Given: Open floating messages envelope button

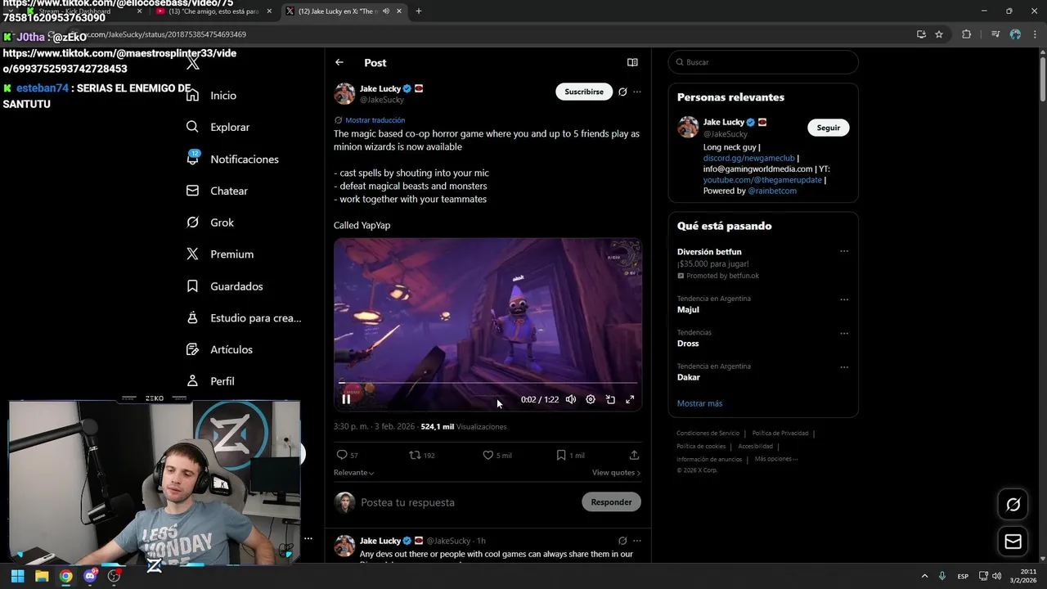Looking at the screenshot, I should [x=1013, y=542].
